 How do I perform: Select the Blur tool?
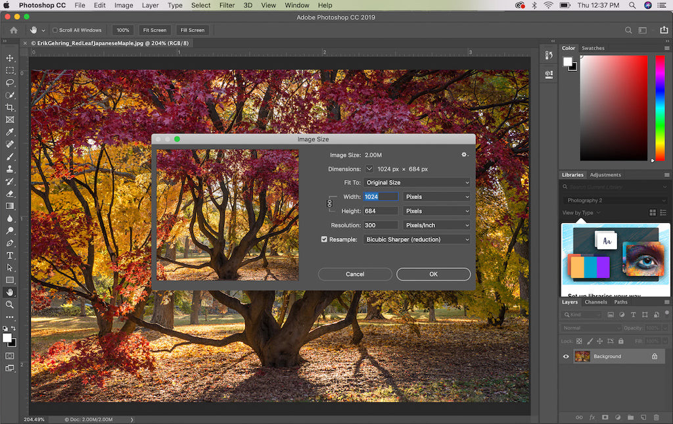(10, 218)
